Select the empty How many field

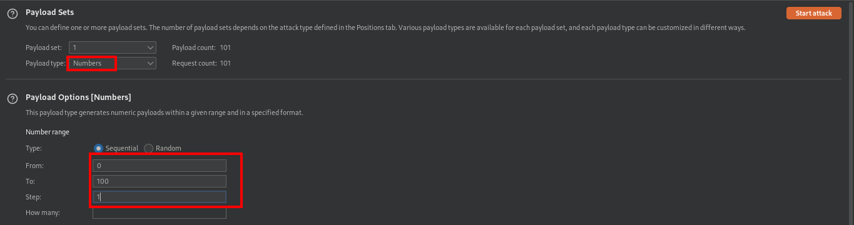coord(159,213)
